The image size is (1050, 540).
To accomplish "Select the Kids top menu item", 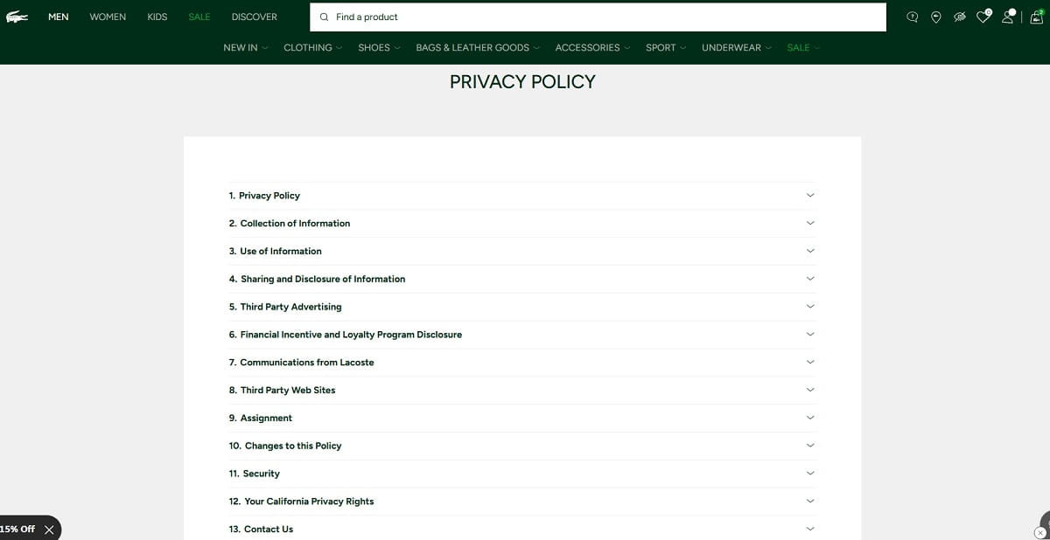I will pyautogui.click(x=157, y=17).
